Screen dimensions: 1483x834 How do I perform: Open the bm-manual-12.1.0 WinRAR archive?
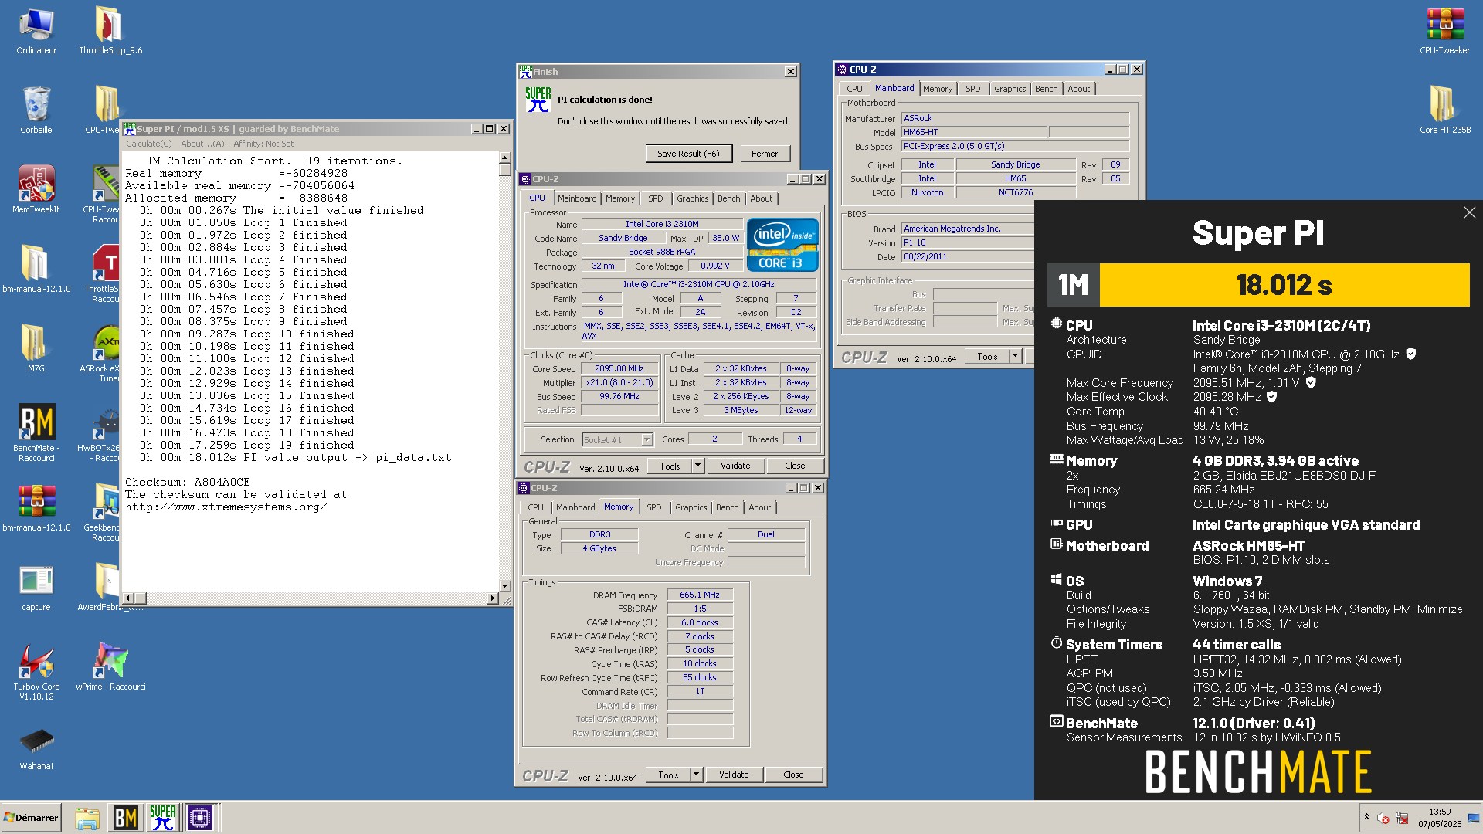(36, 507)
